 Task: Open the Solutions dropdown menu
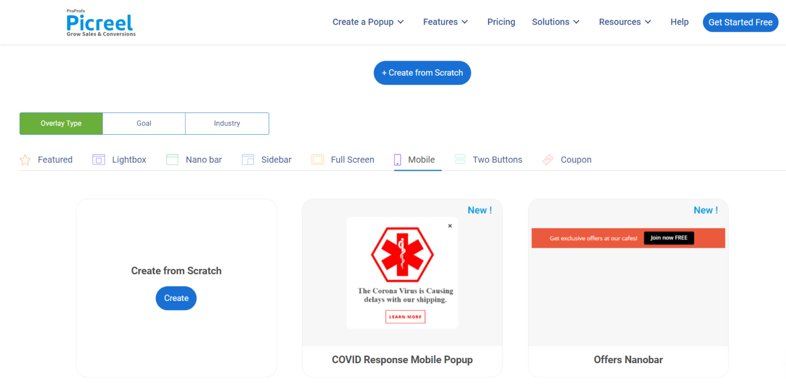(x=556, y=22)
